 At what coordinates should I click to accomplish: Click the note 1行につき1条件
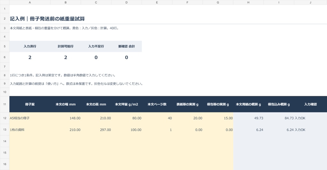tap(63, 75)
